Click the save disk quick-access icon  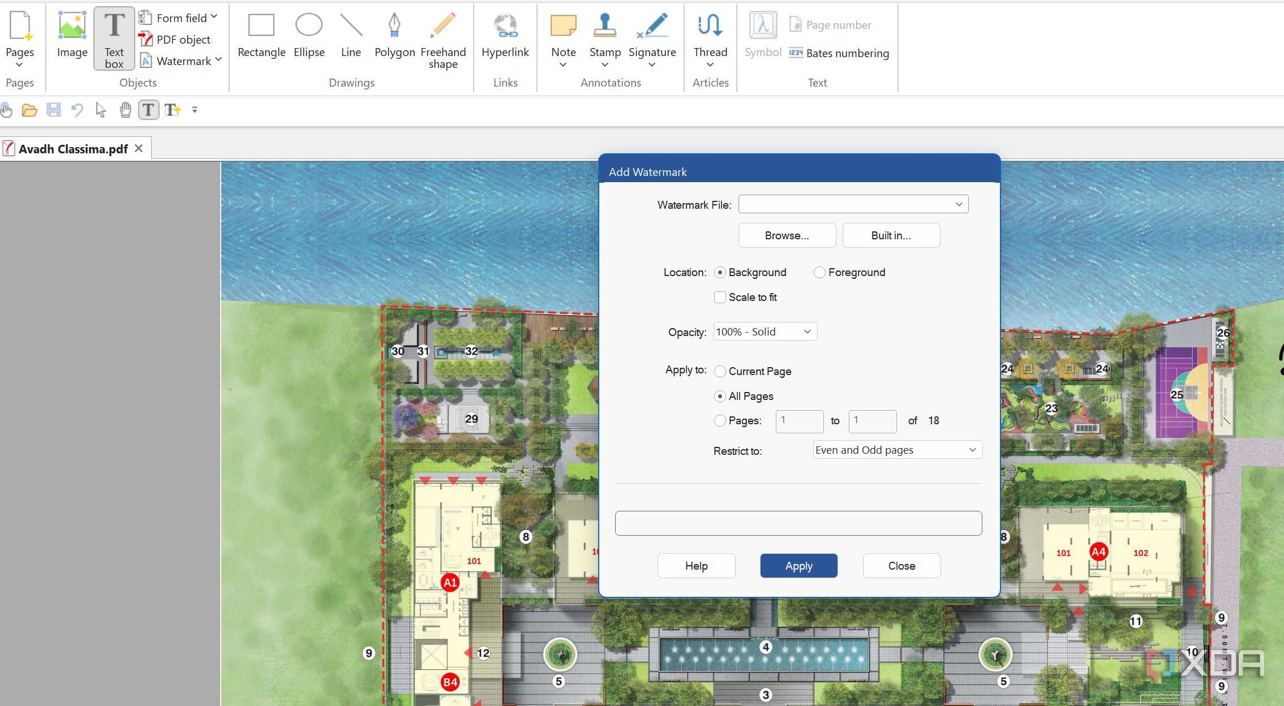tap(54, 110)
